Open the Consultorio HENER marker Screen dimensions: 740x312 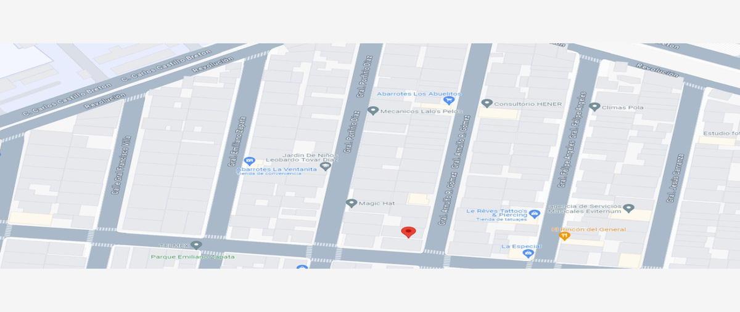click(487, 103)
